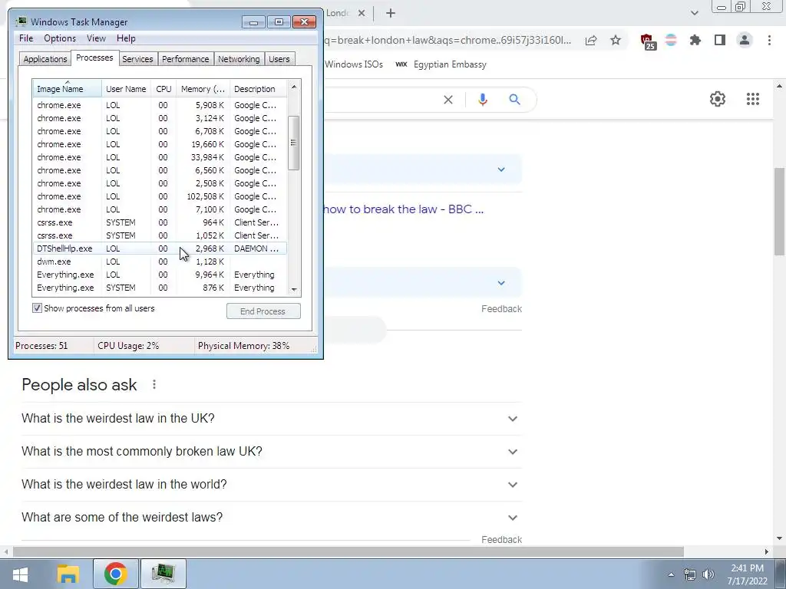Click the process list scrollbar down arrow
Image resolution: width=786 pixels, height=589 pixels.
[x=294, y=289]
